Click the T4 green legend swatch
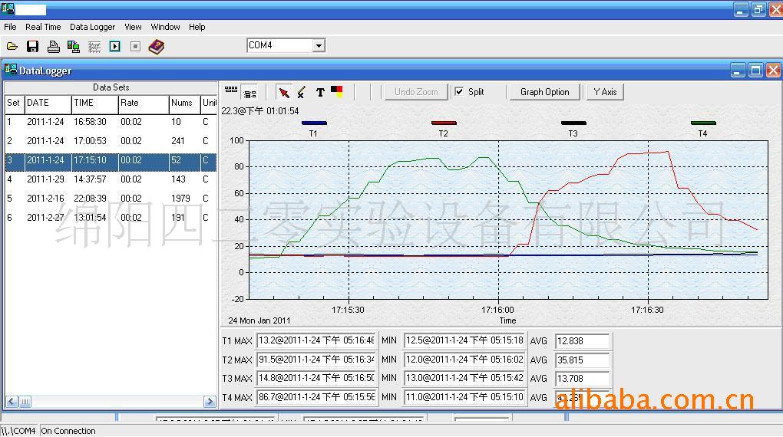Viewport: 783px width, 437px height. (703, 123)
